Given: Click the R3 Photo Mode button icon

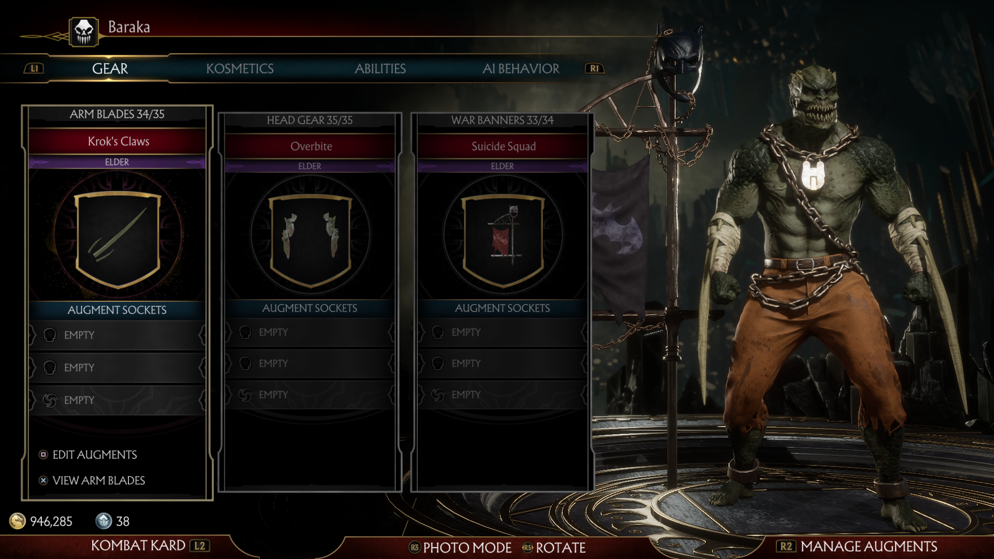Looking at the screenshot, I should point(414,548).
